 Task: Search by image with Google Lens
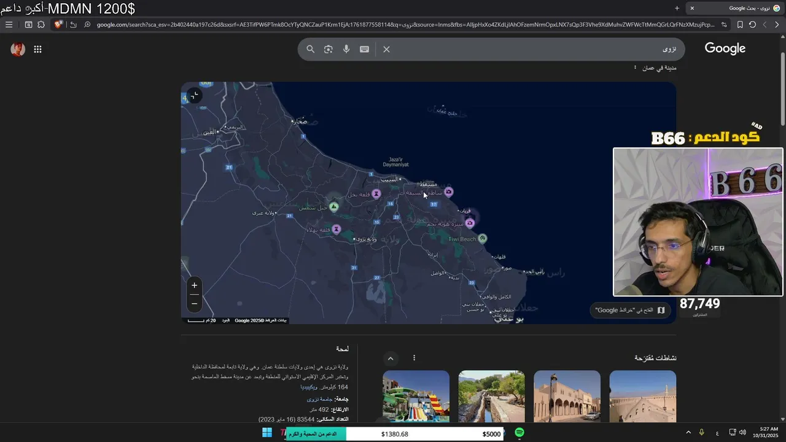click(x=329, y=49)
